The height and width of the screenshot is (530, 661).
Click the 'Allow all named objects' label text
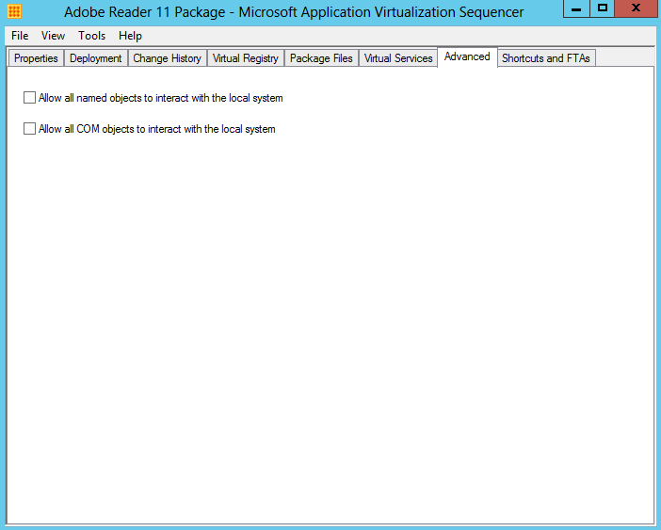click(161, 98)
